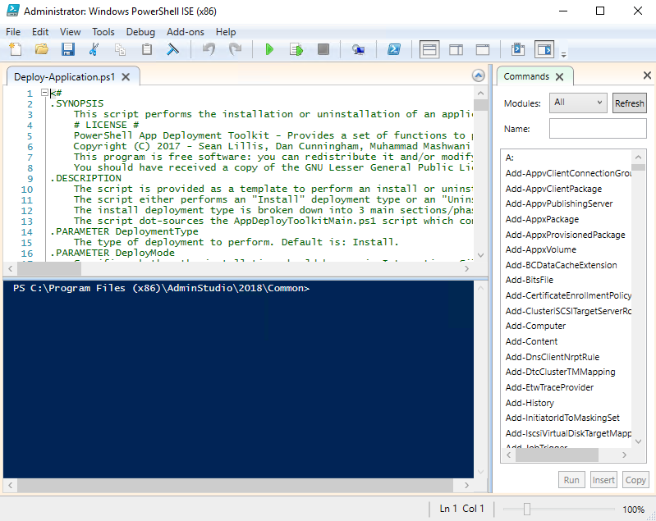Click the Refresh button
This screenshot has height=521, width=656.
pyautogui.click(x=629, y=103)
